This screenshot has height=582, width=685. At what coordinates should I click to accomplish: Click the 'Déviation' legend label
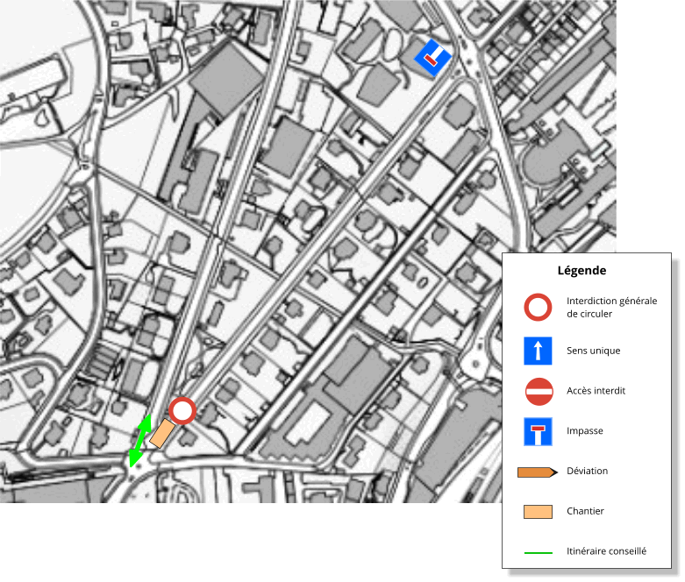click(587, 471)
